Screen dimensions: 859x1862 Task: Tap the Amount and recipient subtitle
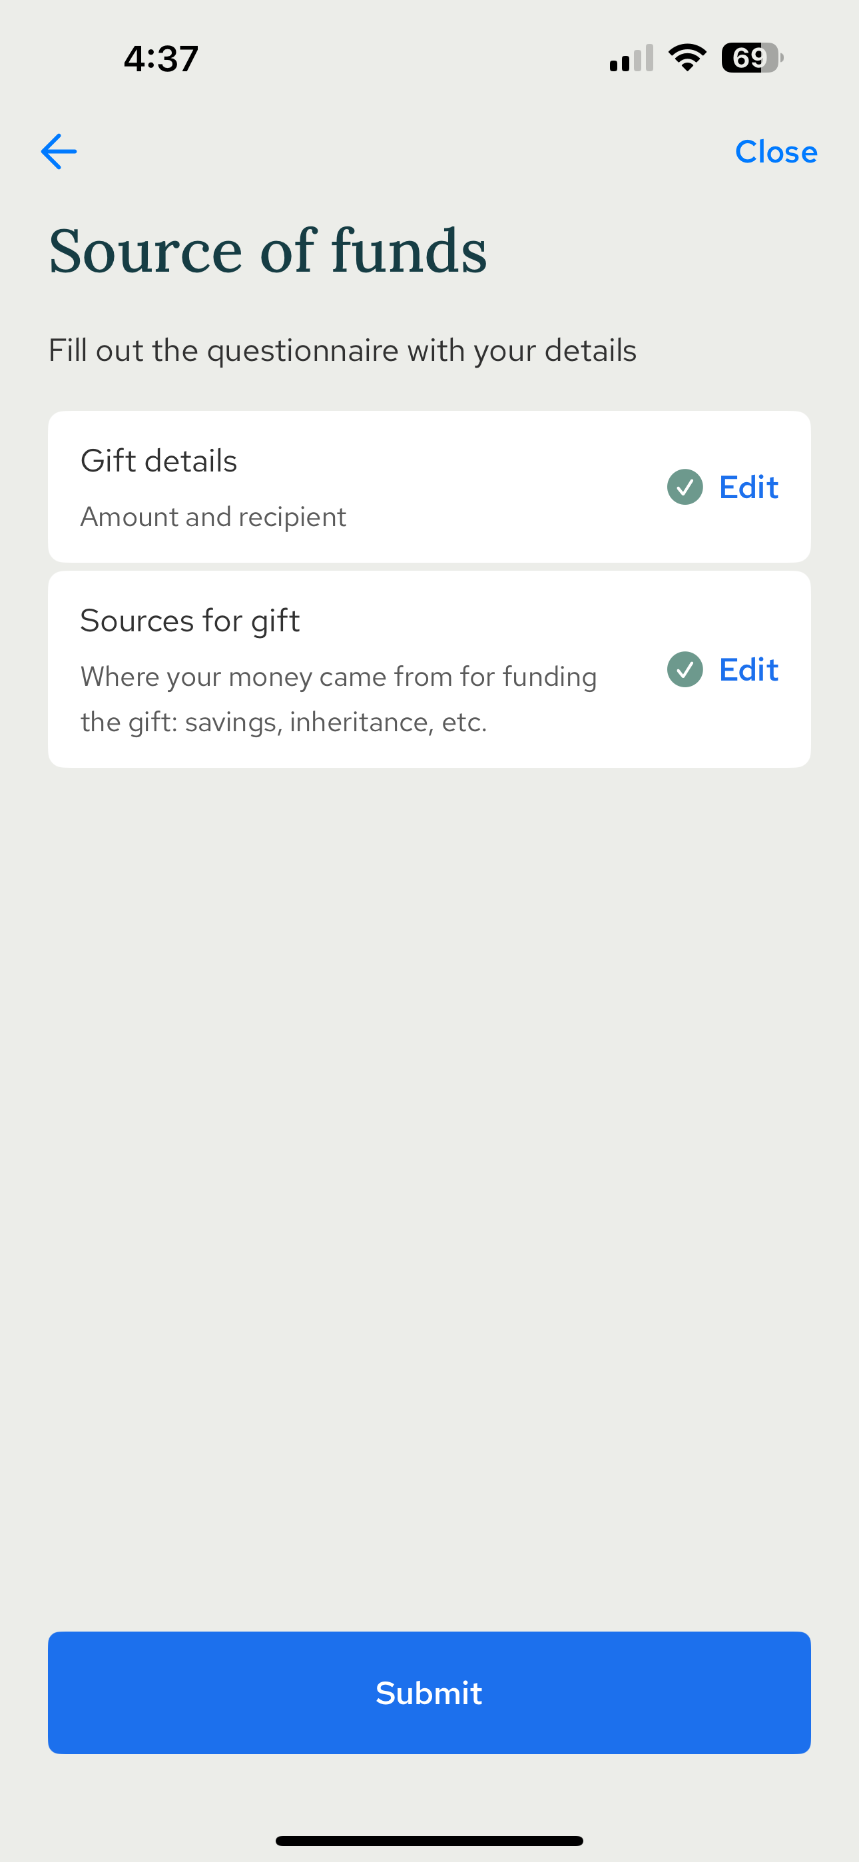pos(213,517)
